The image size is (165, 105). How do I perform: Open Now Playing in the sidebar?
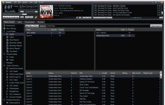[11, 29]
